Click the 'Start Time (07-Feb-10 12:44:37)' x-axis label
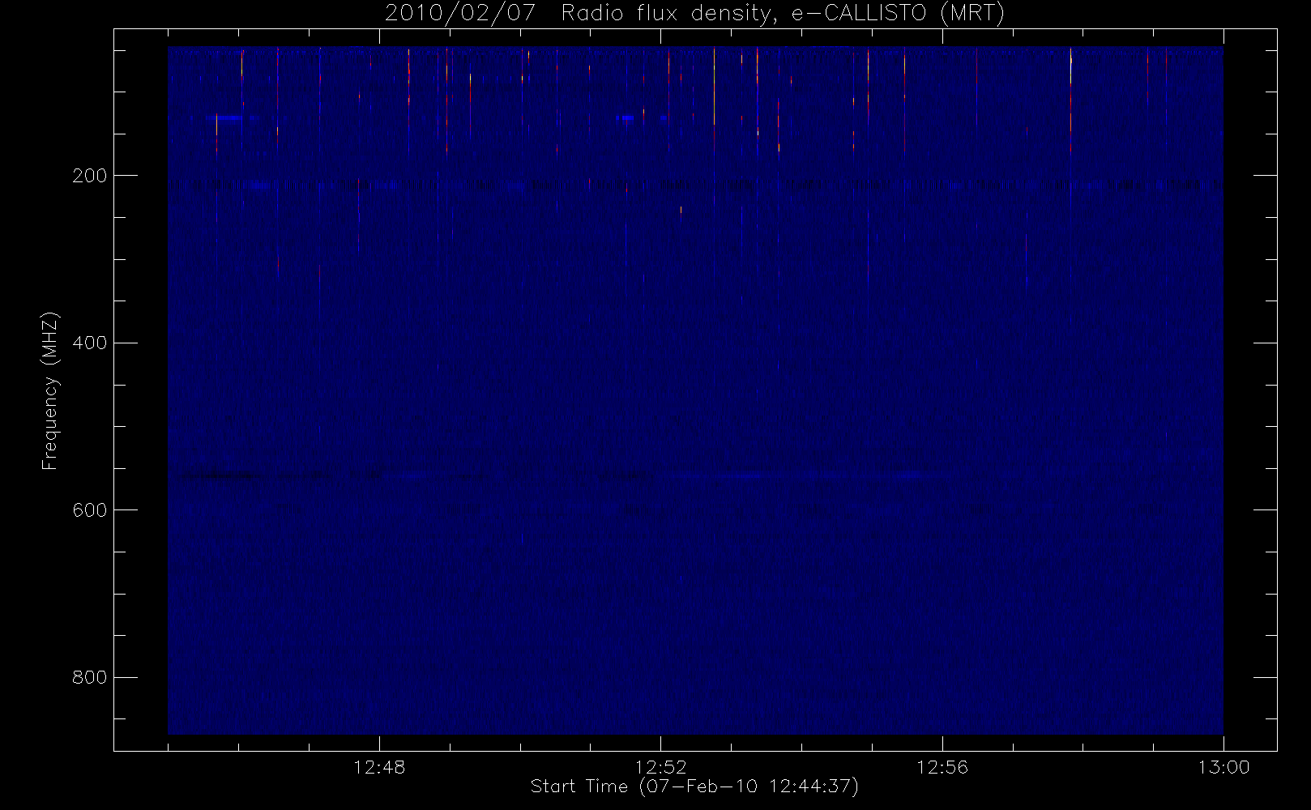This screenshot has width=1311, height=810. tap(694, 787)
